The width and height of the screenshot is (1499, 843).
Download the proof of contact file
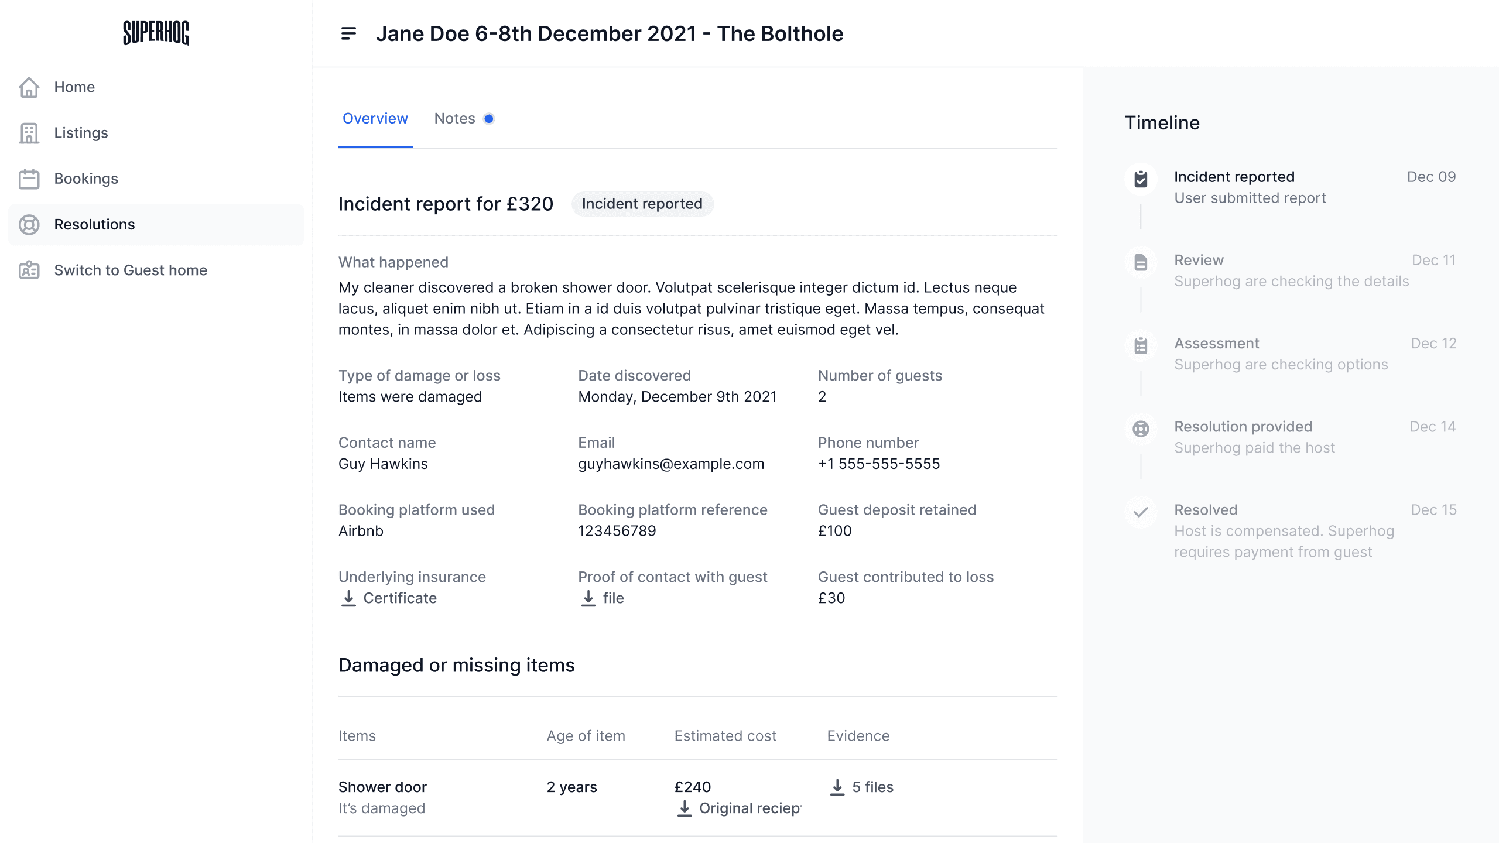click(602, 598)
